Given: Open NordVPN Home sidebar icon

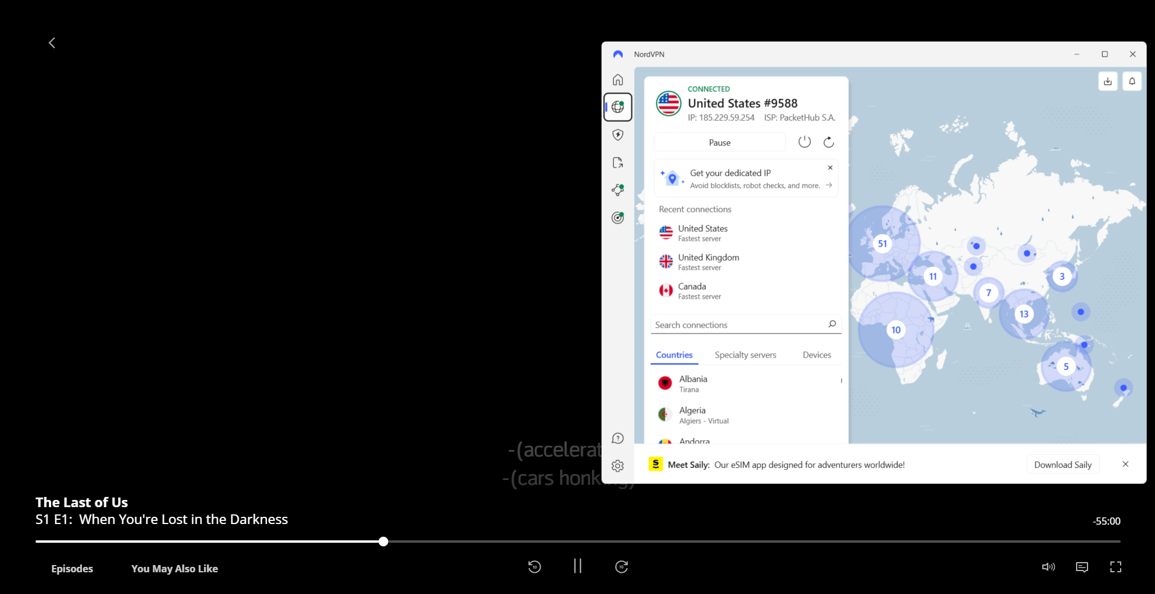Looking at the screenshot, I should pyautogui.click(x=618, y=80).
